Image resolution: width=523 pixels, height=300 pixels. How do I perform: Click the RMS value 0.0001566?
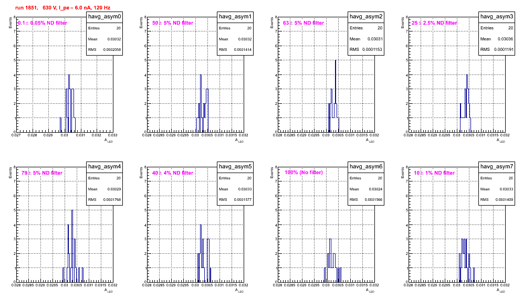(373, 200)
